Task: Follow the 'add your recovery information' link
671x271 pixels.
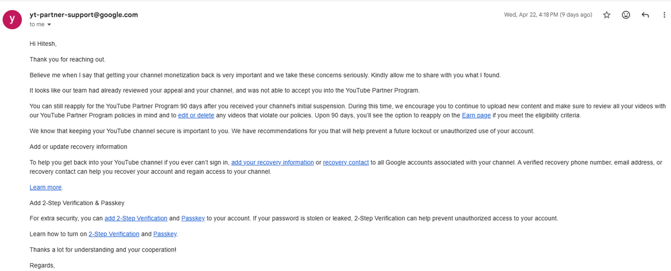Action: [x=272, y=163]
